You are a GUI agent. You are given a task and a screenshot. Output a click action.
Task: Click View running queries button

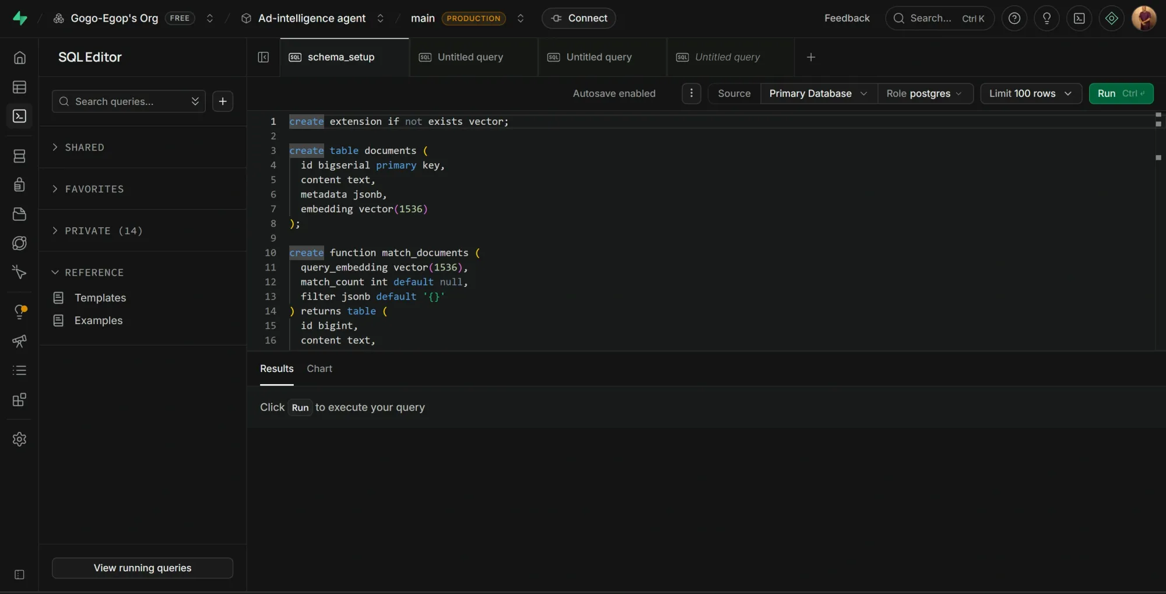tap(142, 568)
